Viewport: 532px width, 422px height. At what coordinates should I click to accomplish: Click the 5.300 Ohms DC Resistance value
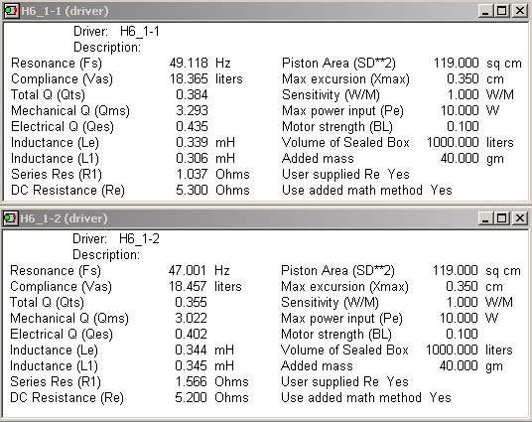point(212,190)
